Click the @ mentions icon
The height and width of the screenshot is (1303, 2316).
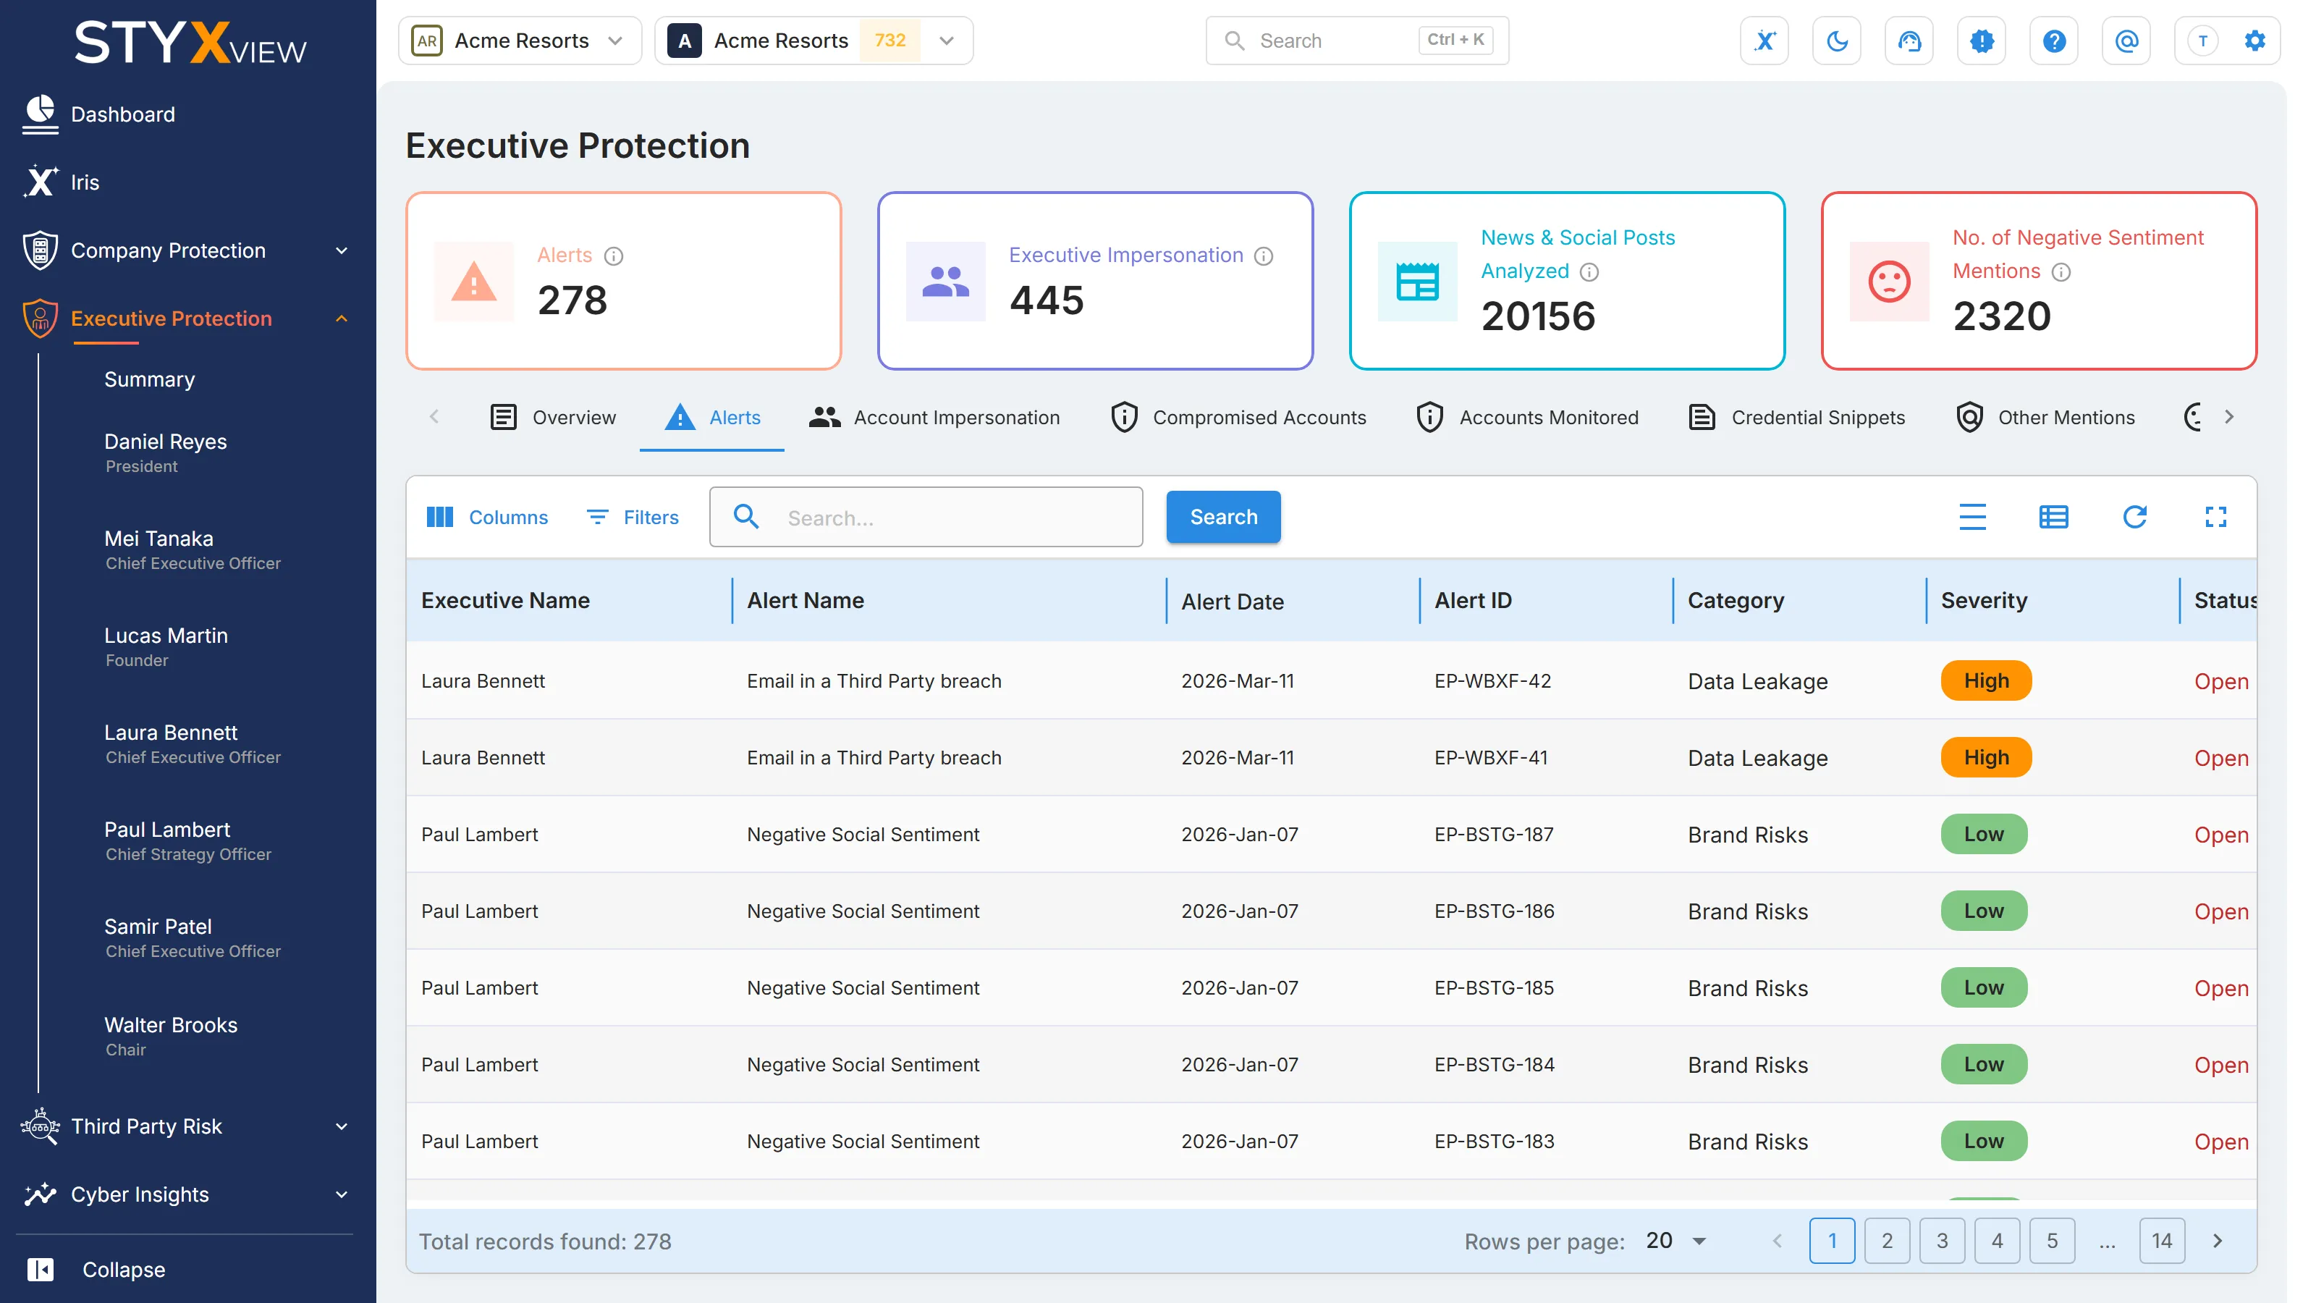2126,41
